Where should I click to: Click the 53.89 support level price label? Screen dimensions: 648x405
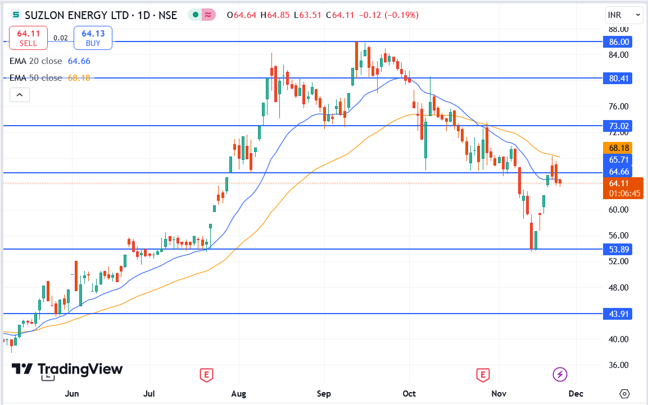(x=617, y=249)
